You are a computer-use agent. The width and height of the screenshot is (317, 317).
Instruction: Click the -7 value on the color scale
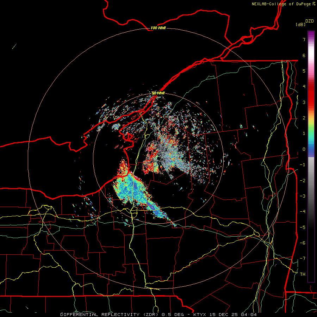[303, 259]
